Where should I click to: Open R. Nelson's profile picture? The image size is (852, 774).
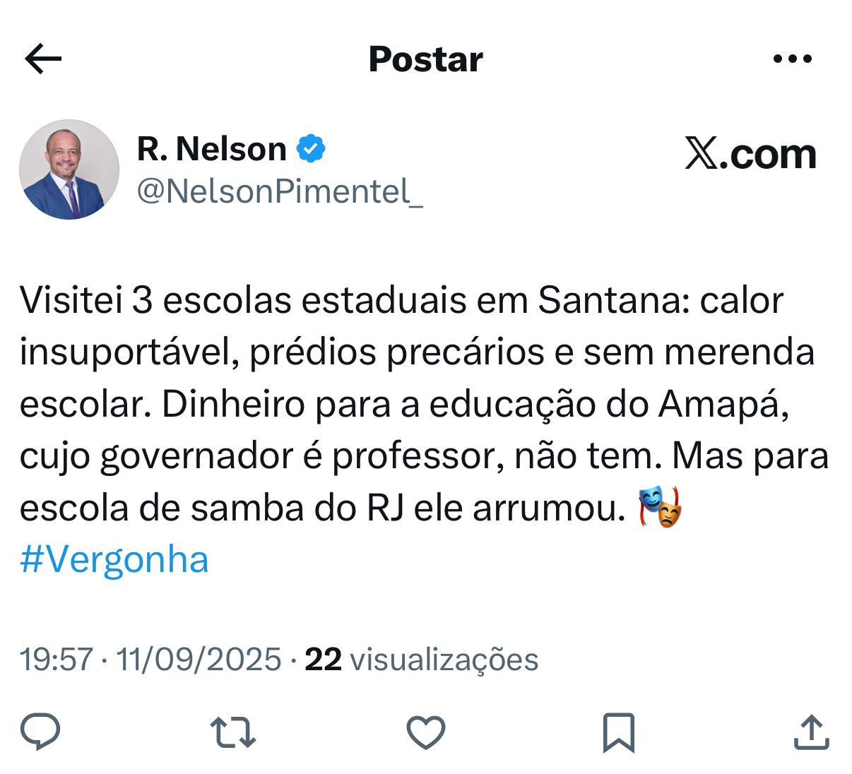[x=69, y=169]
